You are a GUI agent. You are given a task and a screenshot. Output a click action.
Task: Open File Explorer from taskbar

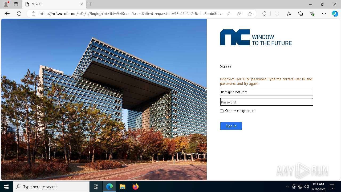tap(123, 187)
